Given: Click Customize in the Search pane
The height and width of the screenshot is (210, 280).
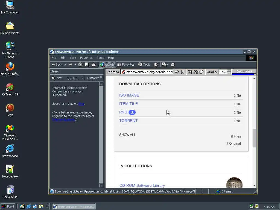Looking at the screenshot, I should (93, 78).
